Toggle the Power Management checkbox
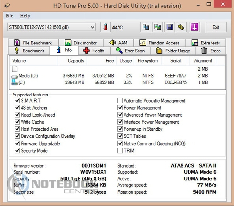 [120, 108]
